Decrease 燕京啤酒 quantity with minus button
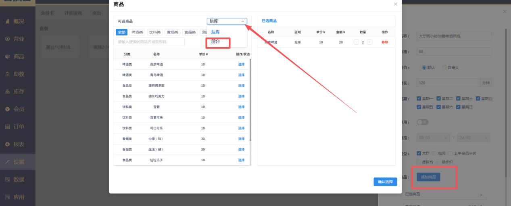The image size is (511, 206). click(356, 42)
